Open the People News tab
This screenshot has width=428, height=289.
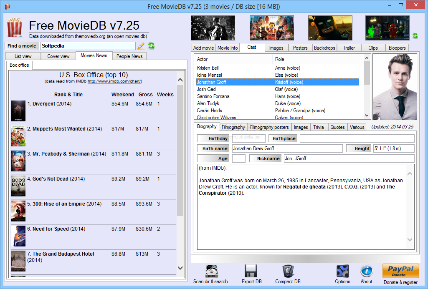click(129, 56)
